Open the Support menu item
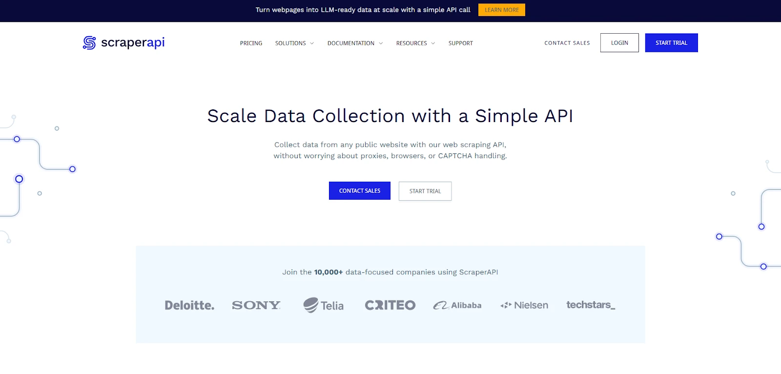 pos(461,43)
